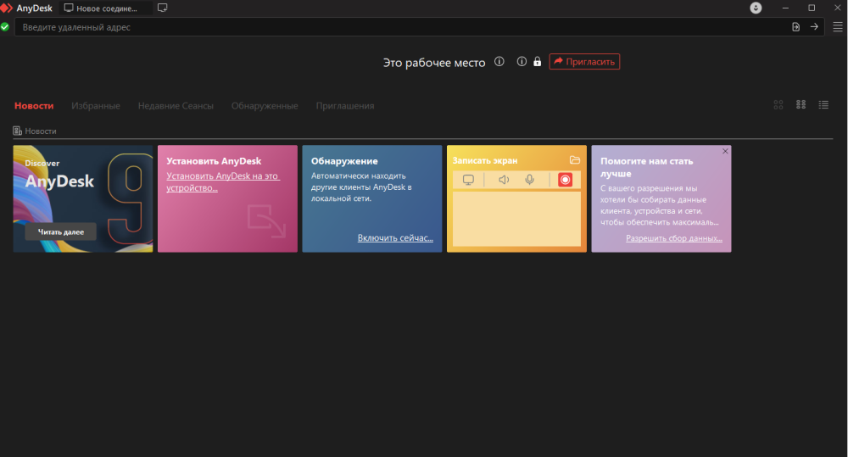Click the lock icon for unattended access
Image resolution: width=848 pixels, height=457 pixels.
point(537,62)
